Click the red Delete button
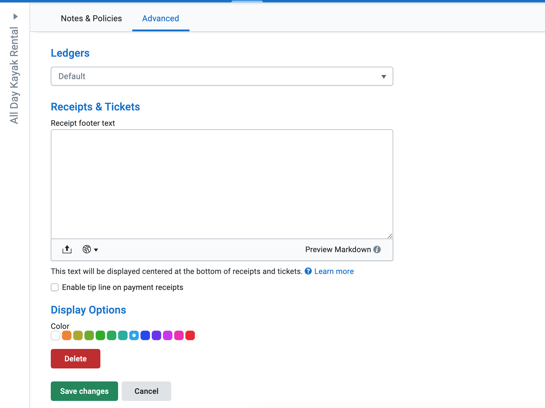Viewport: 545px width, 408px height. click(x=76, y=359)
